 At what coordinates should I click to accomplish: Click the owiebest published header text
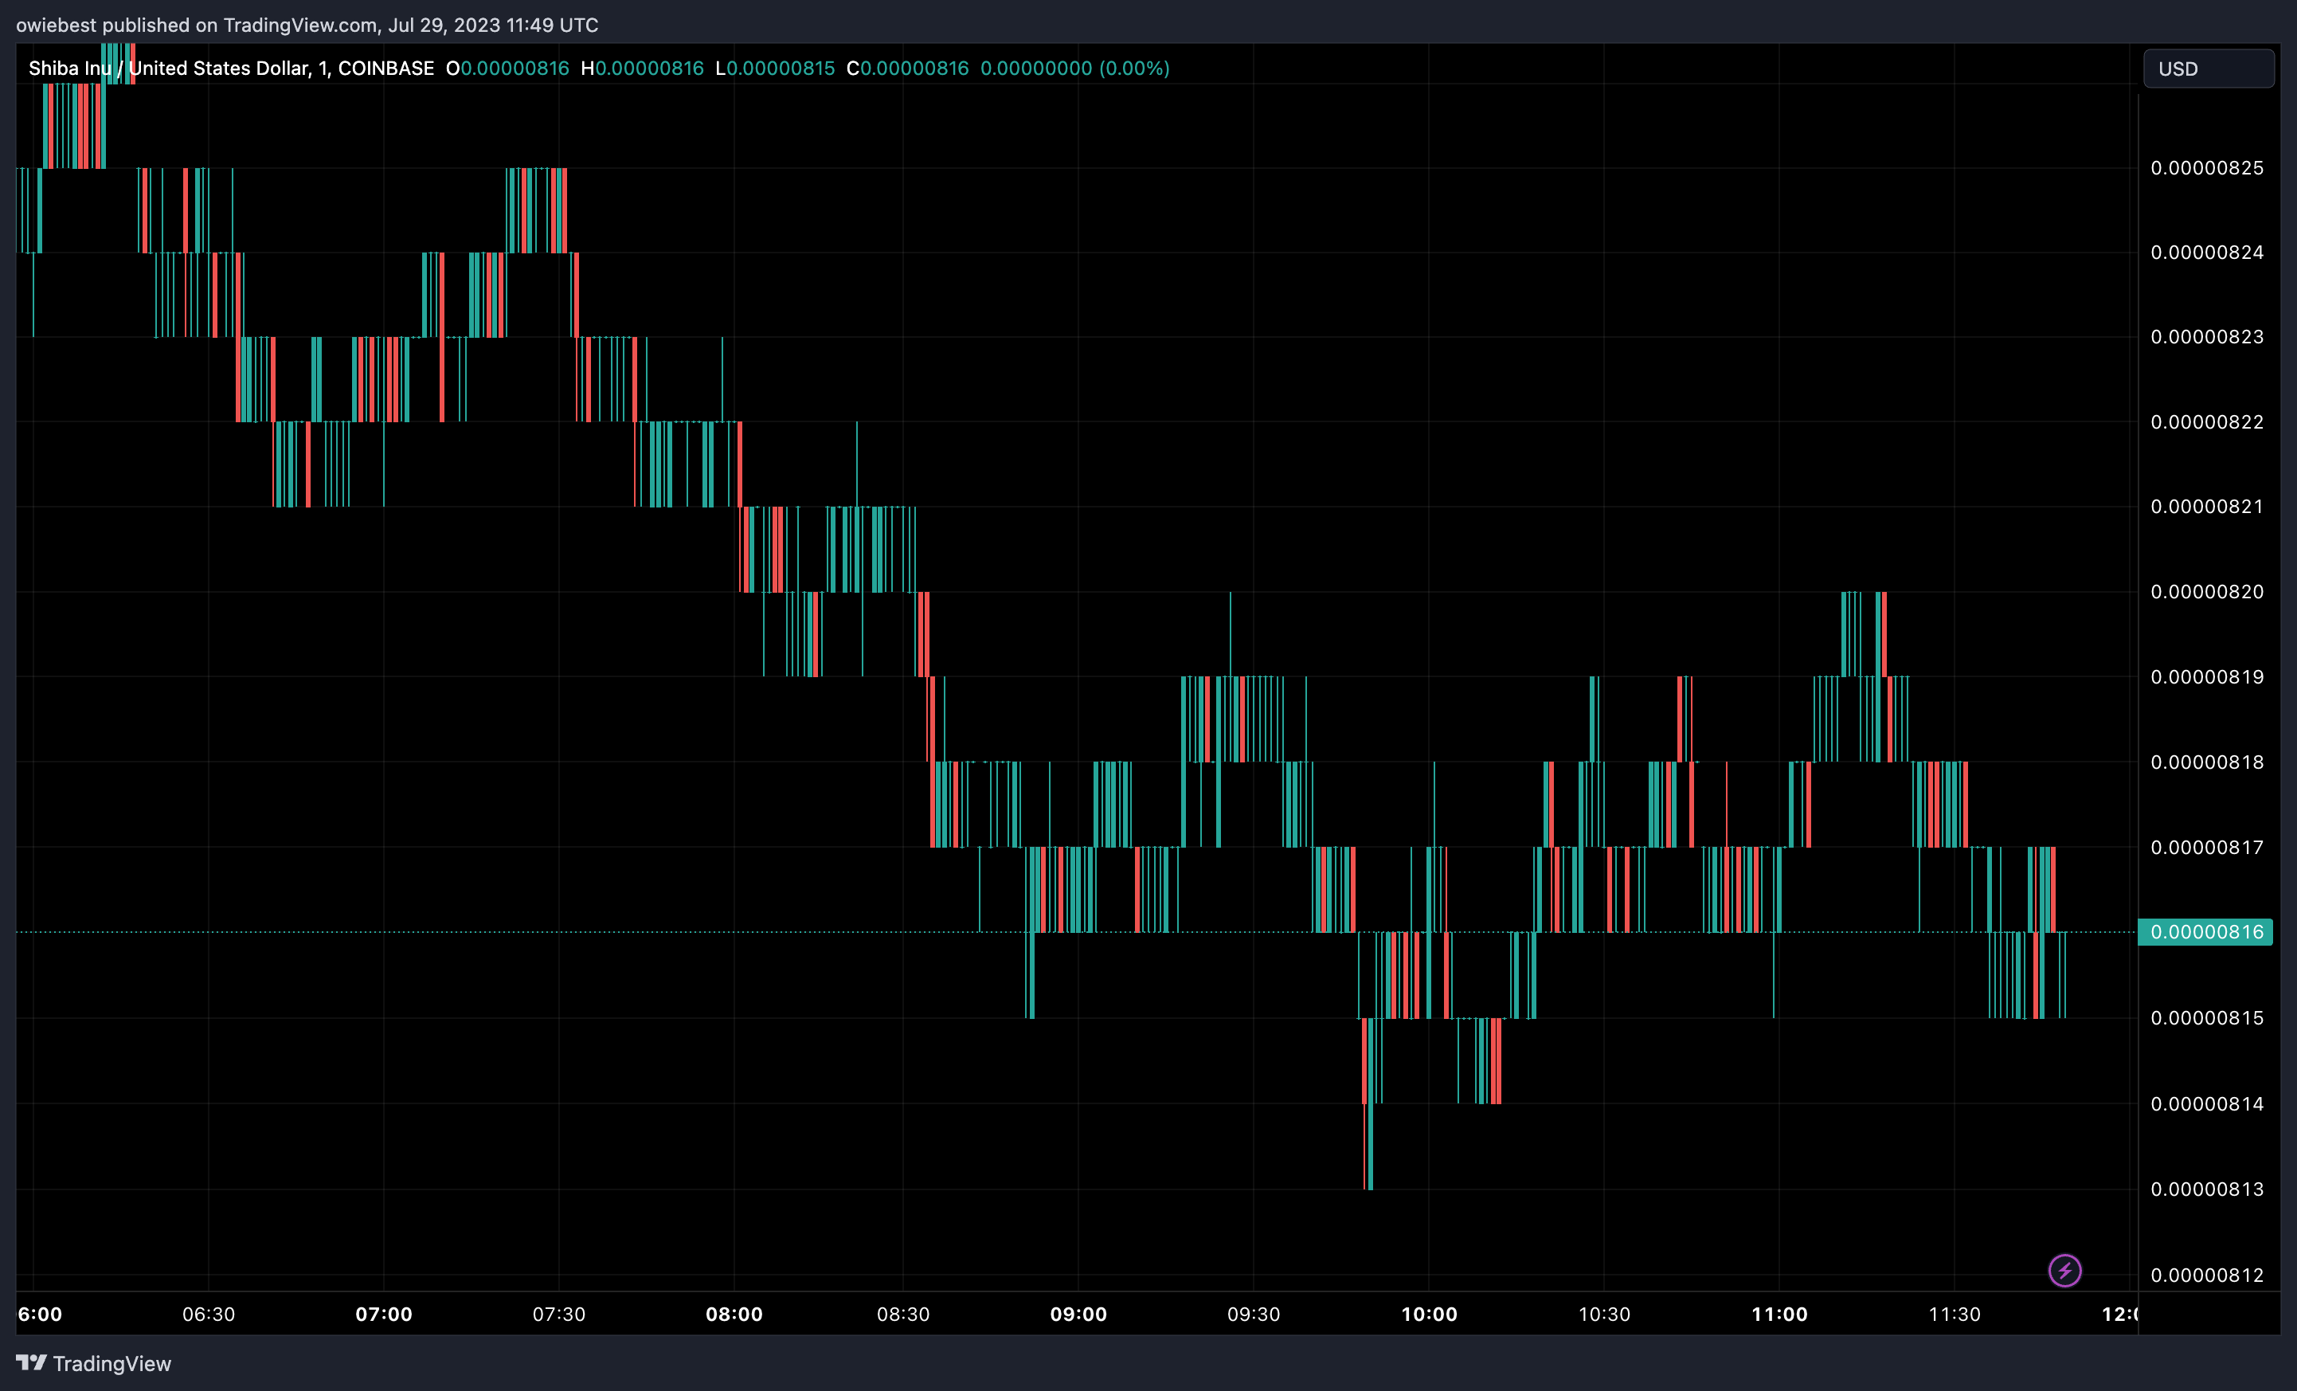(307, 25)
